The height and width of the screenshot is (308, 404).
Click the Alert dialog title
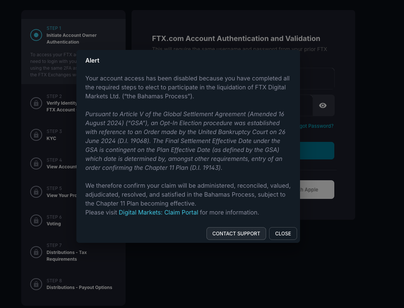coord(92,60)
